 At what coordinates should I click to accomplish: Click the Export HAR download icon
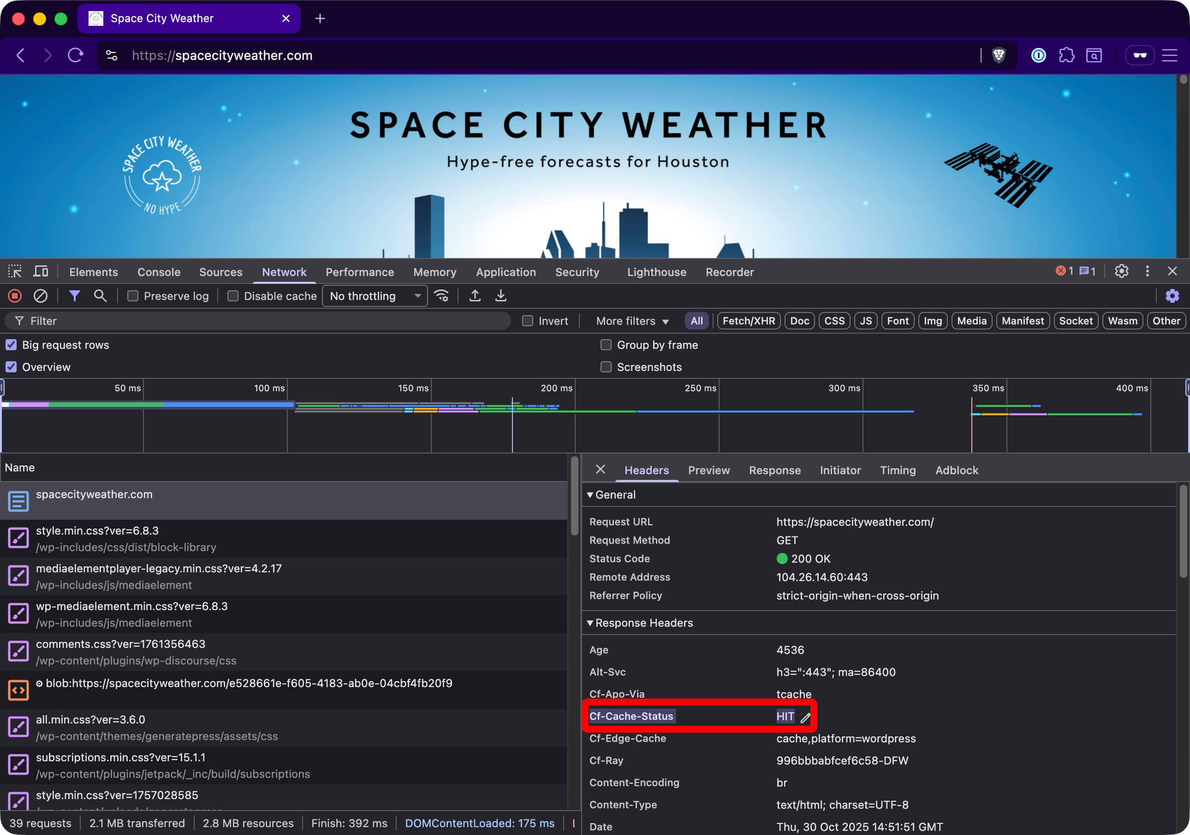coord(500,295)
